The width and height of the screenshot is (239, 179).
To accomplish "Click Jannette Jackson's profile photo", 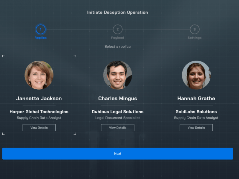I will tap(39, 75).
